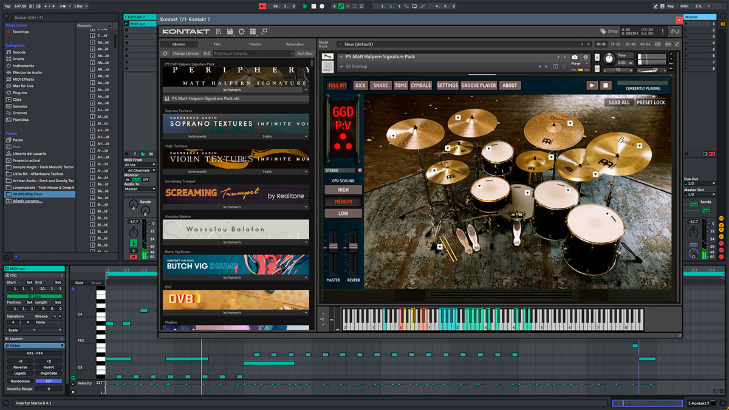
Task: Click the Randomize notes button
Action: click(20, 381)
